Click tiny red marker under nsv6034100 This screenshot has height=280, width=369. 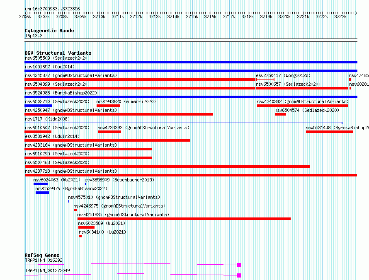[x=80, y=236]
